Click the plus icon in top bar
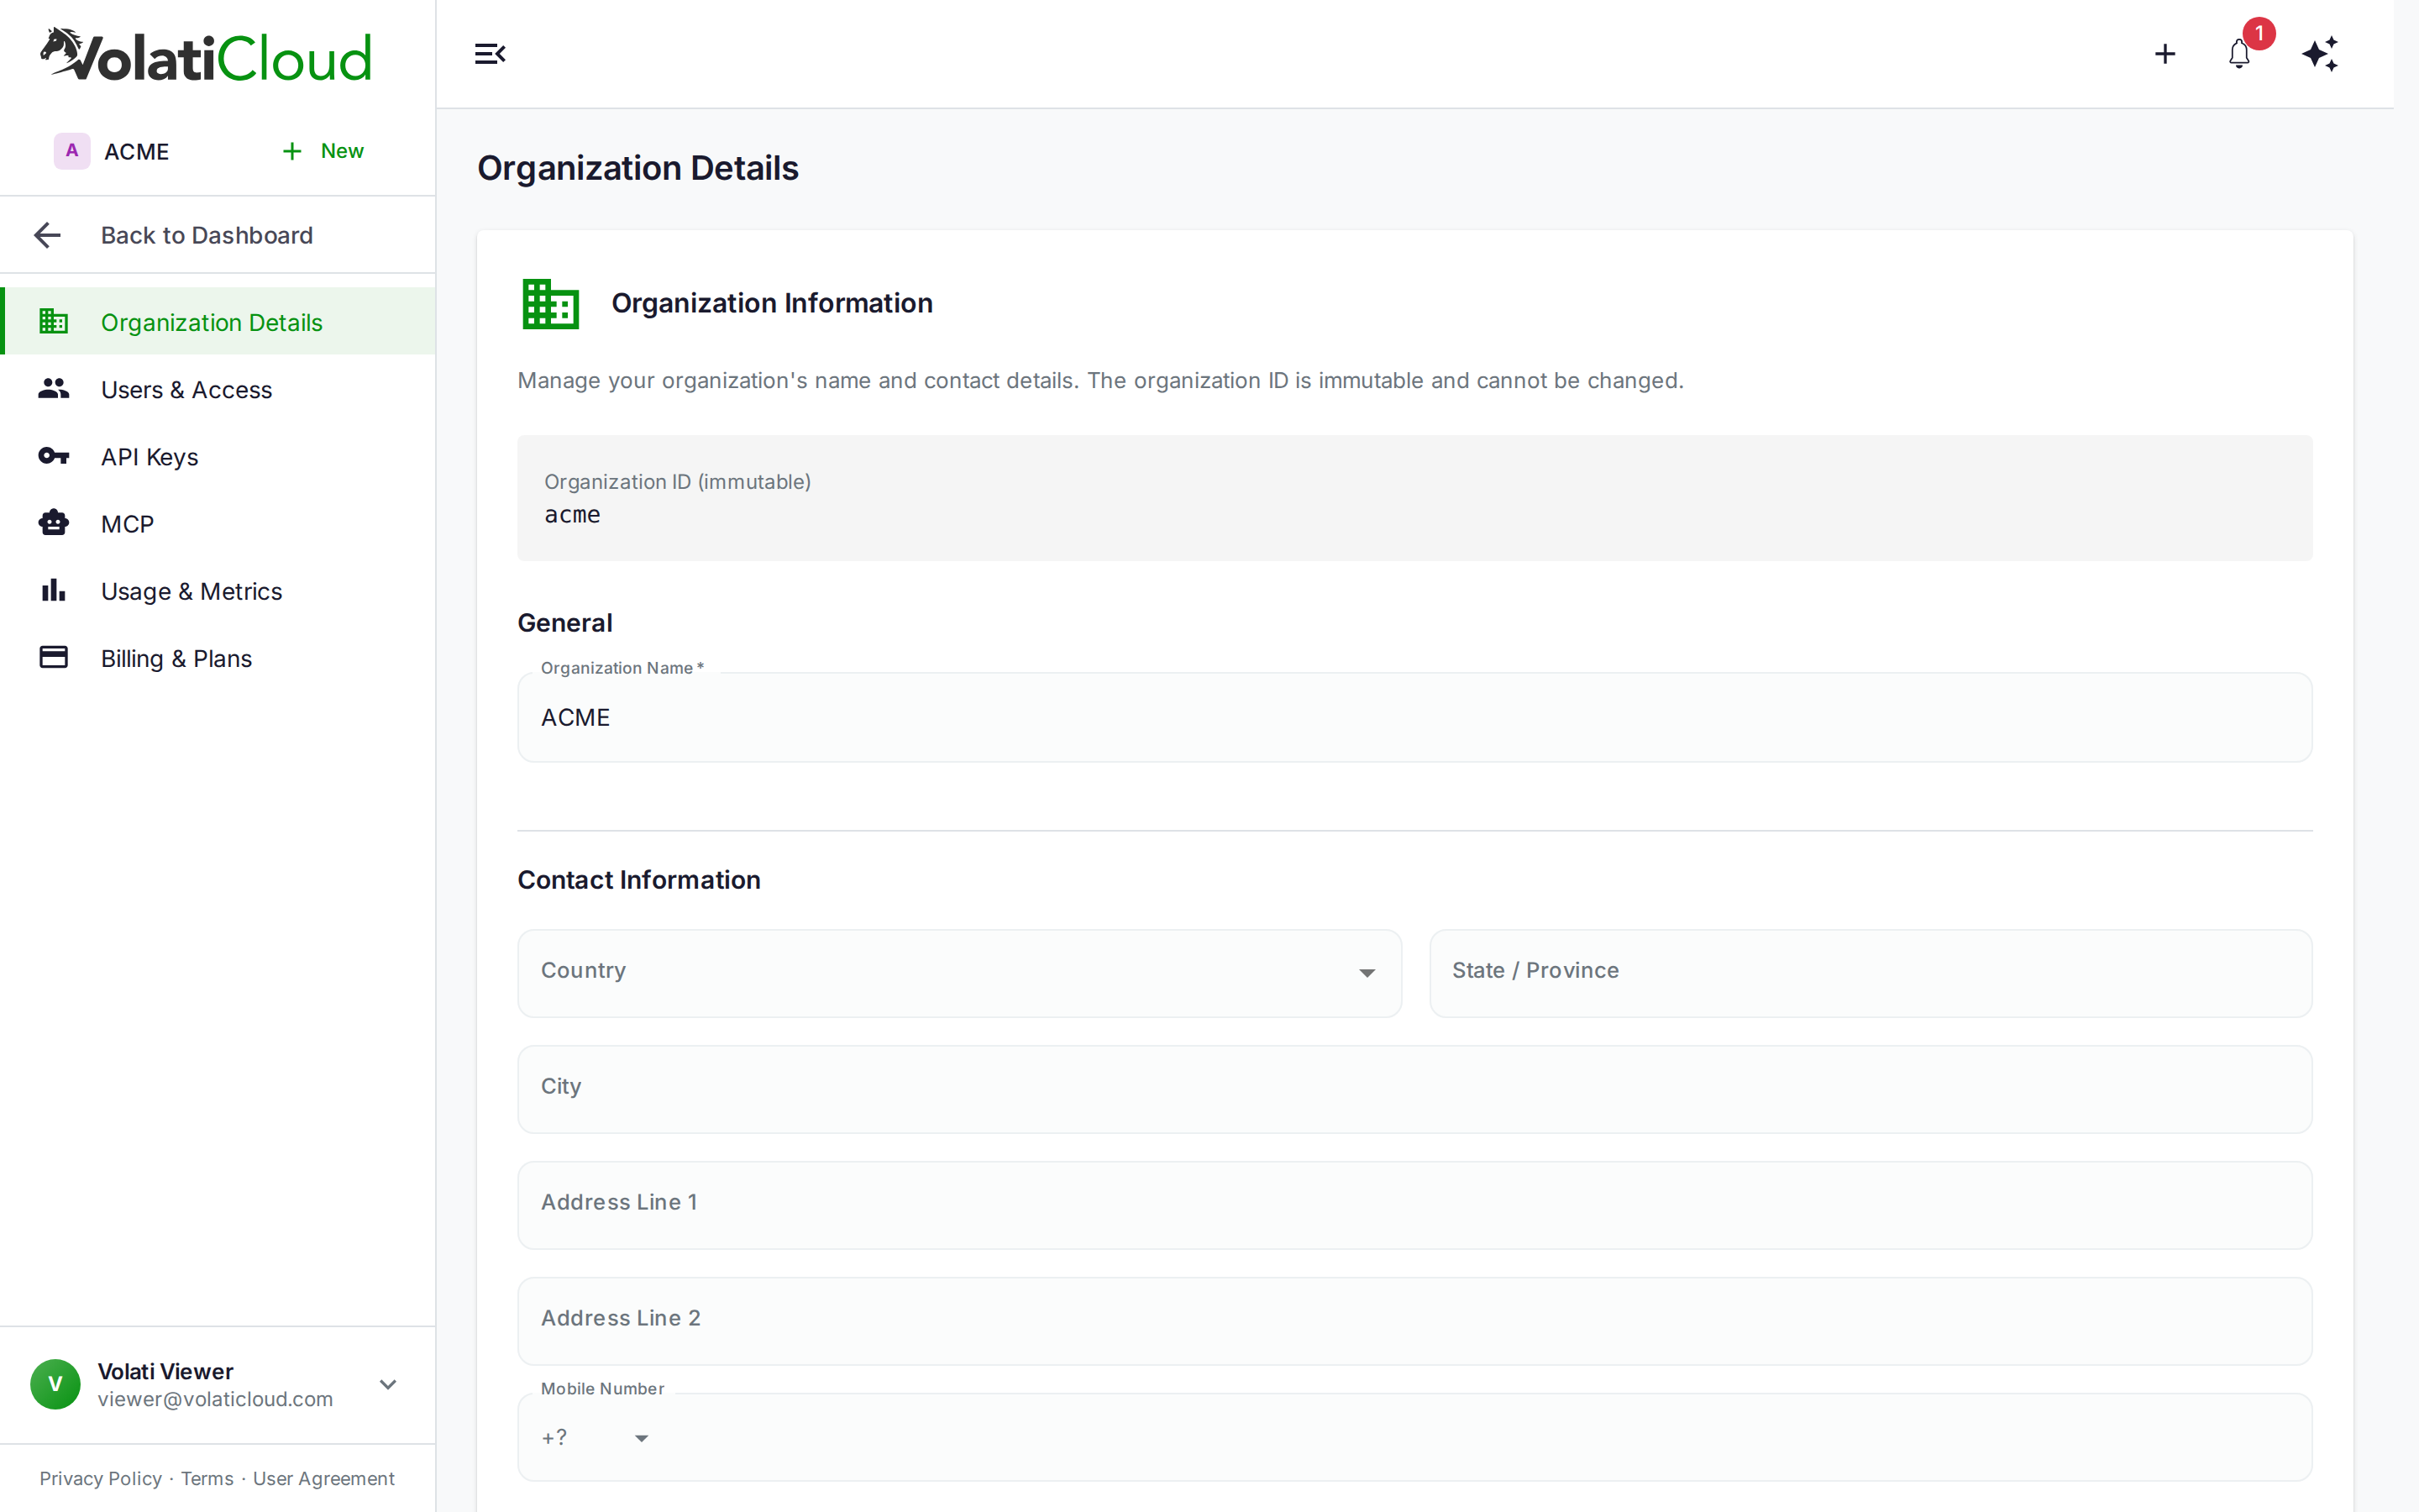The height and width of the screenshot is (1512, 2419). (x=2165, y=54)
